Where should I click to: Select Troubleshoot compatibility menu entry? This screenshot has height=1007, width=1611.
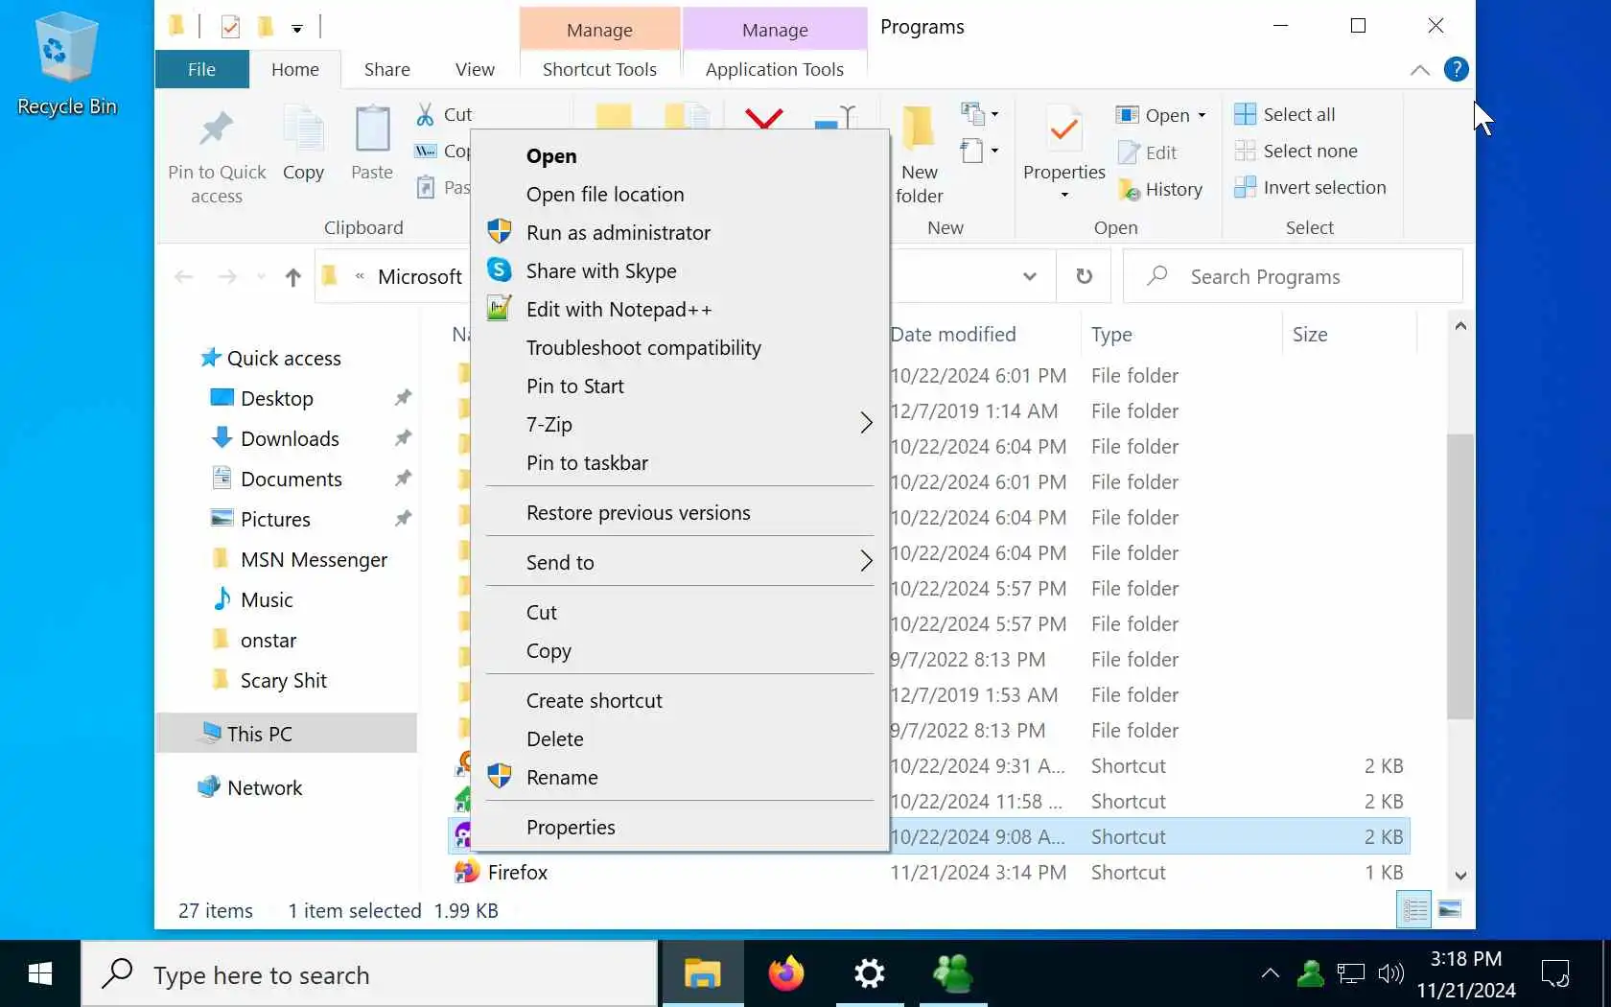(x=680, y=347)
